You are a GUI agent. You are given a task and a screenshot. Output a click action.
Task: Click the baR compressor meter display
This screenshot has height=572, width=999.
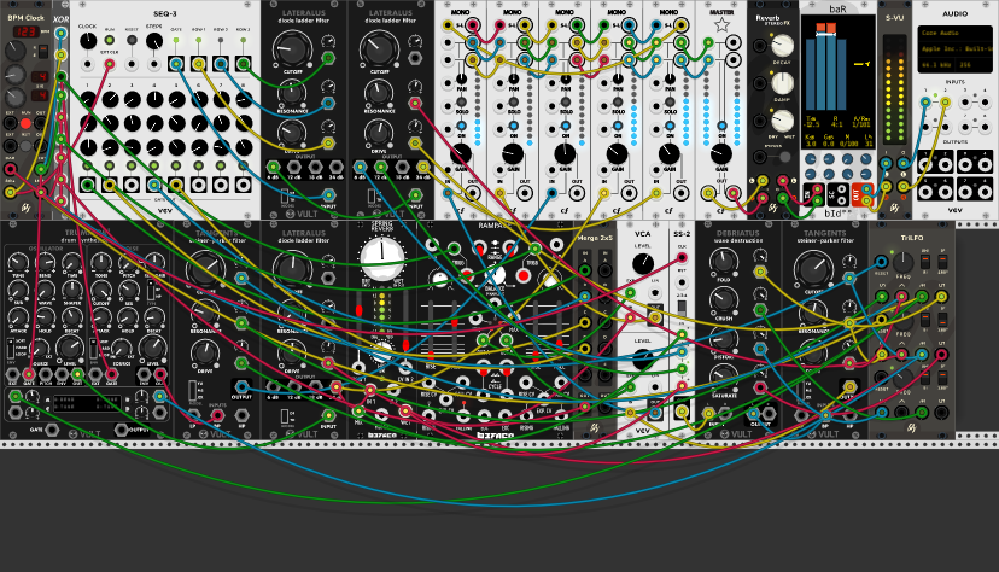[x=839, y=81]
